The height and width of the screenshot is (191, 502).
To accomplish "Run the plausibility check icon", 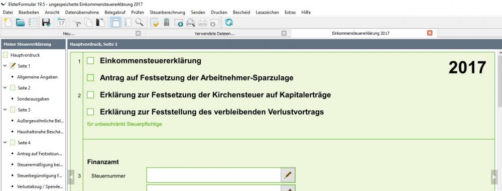I will pos(155,23).
